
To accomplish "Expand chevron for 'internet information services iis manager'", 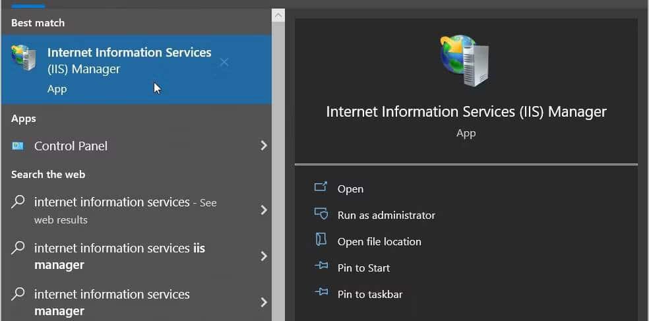I will point(264,256).
